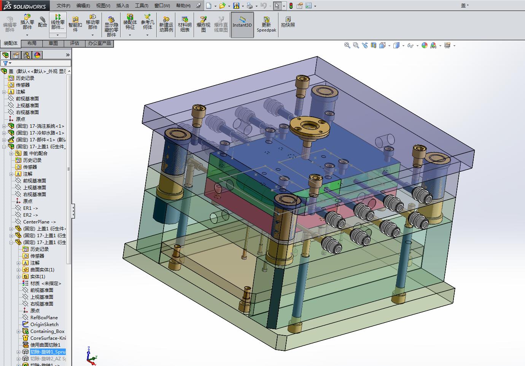Expand 17-浇注系统<1> tree node
The width and height of the screenshot is (525, 366).
click(x=4, y=126)
